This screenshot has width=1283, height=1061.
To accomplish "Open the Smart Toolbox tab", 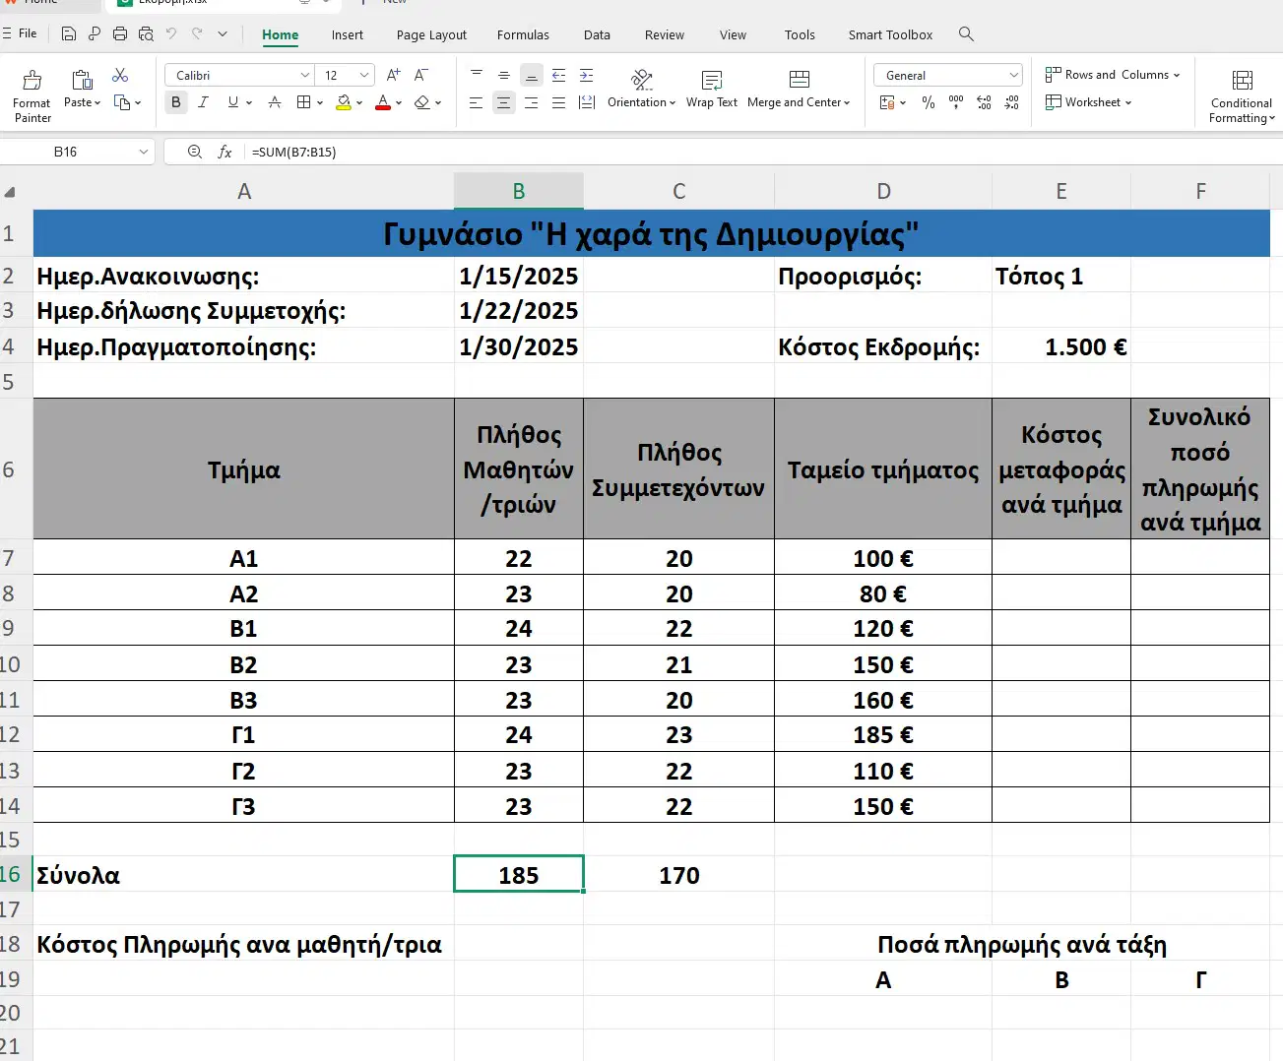I will [890, 34].
